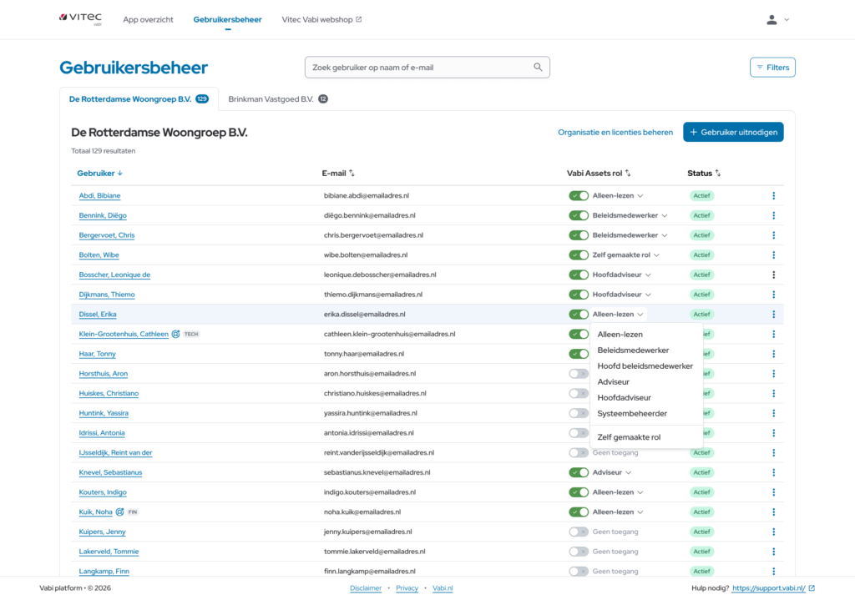Click the search magnifier icon
855x600 pixels.
pos(538,68)
